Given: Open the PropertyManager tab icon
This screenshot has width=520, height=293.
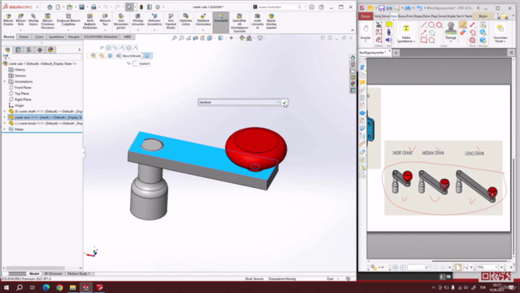Looking at the screenshot, I should point(18,50).
